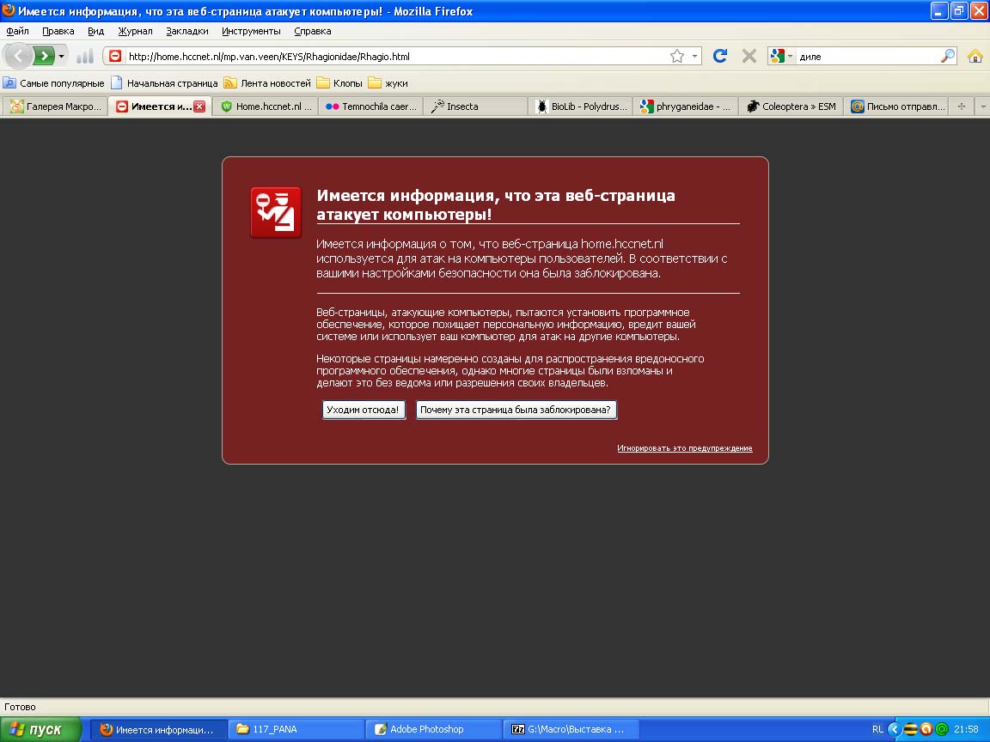Open Adobe Photoshop from the taskbar
Viewport: 990px width, 742px height.
click(426, 729)
